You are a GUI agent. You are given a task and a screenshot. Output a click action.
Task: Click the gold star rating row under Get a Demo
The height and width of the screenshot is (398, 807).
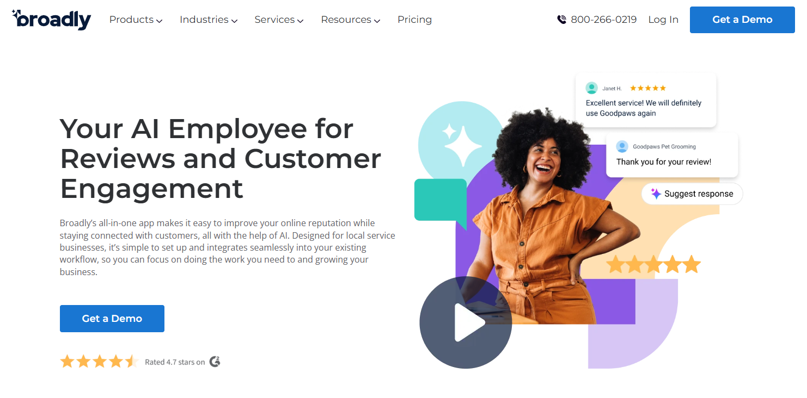99,362
